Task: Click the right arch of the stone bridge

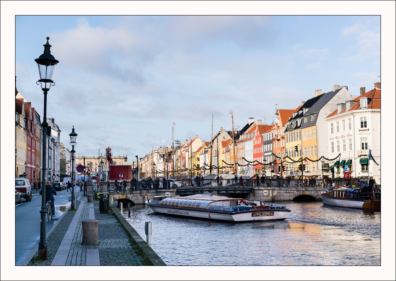Action: point(304,198)
